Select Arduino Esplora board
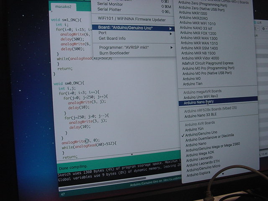268x201 pixels. click(x=198, y=174)
